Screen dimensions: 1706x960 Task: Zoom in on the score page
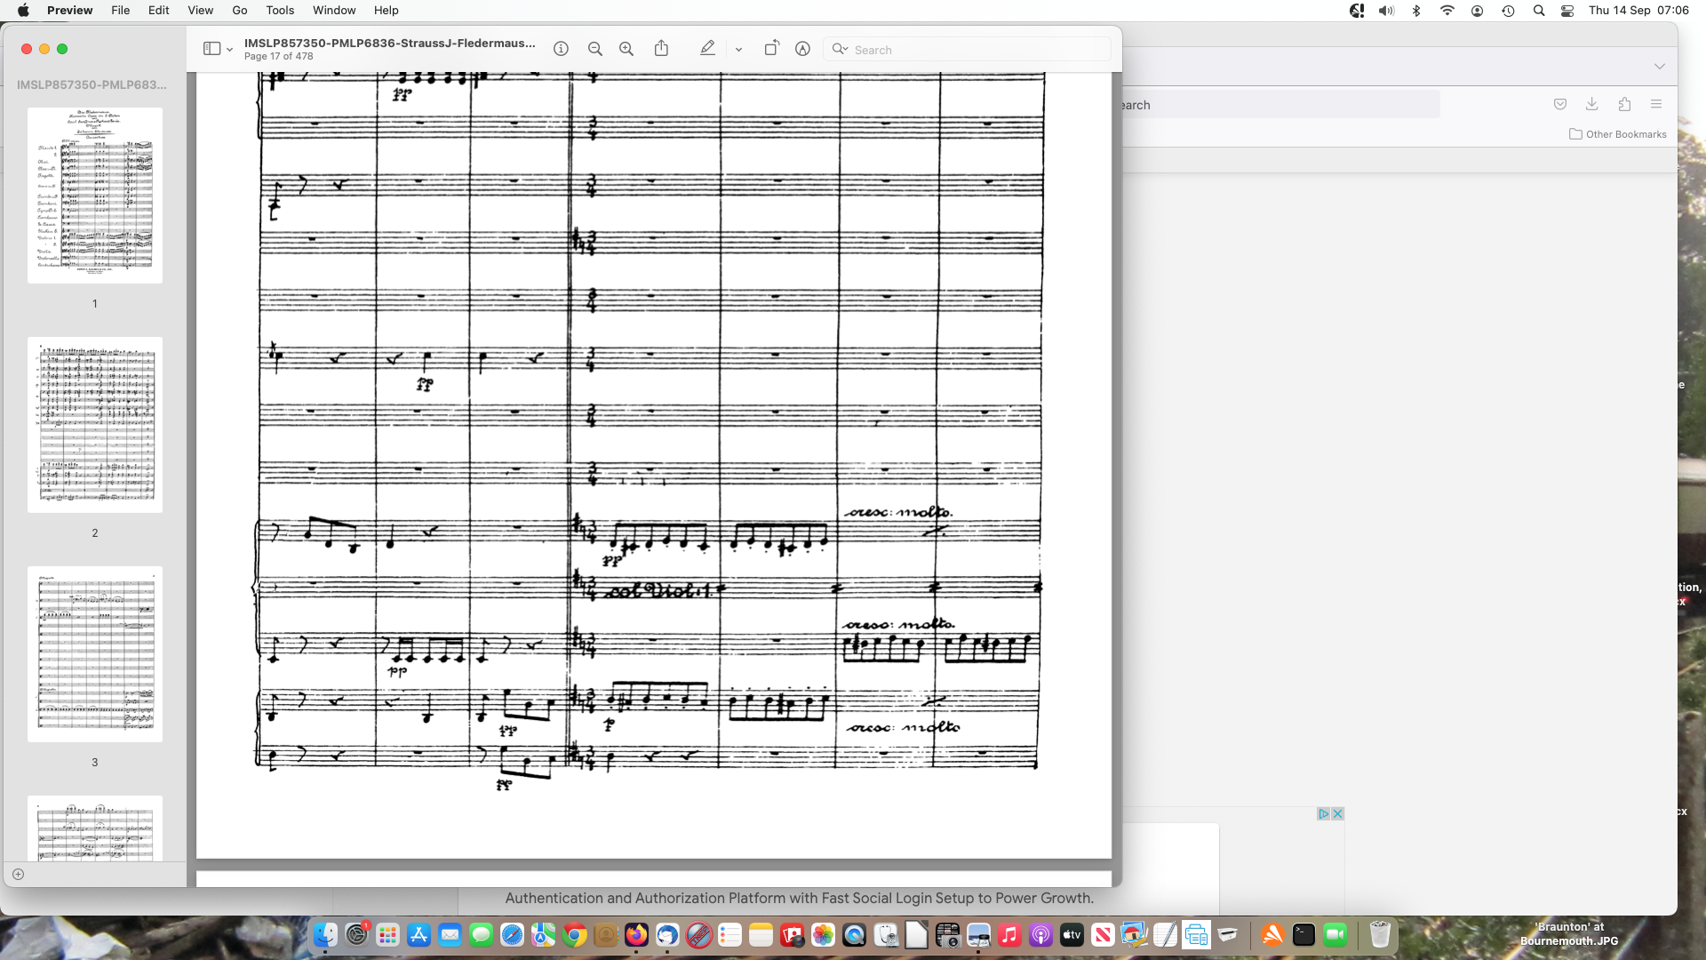click(626, 49)
